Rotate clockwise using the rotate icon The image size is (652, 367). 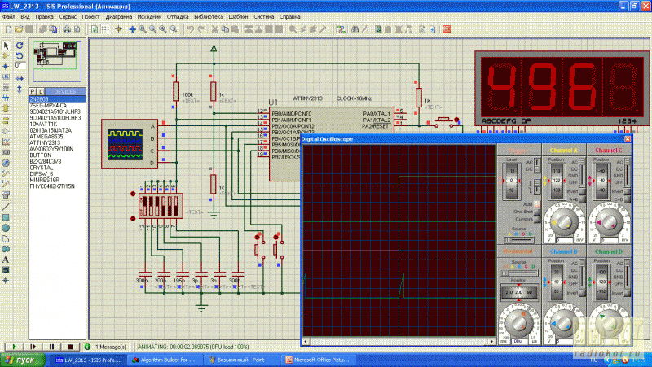click(x=20, y=46)
